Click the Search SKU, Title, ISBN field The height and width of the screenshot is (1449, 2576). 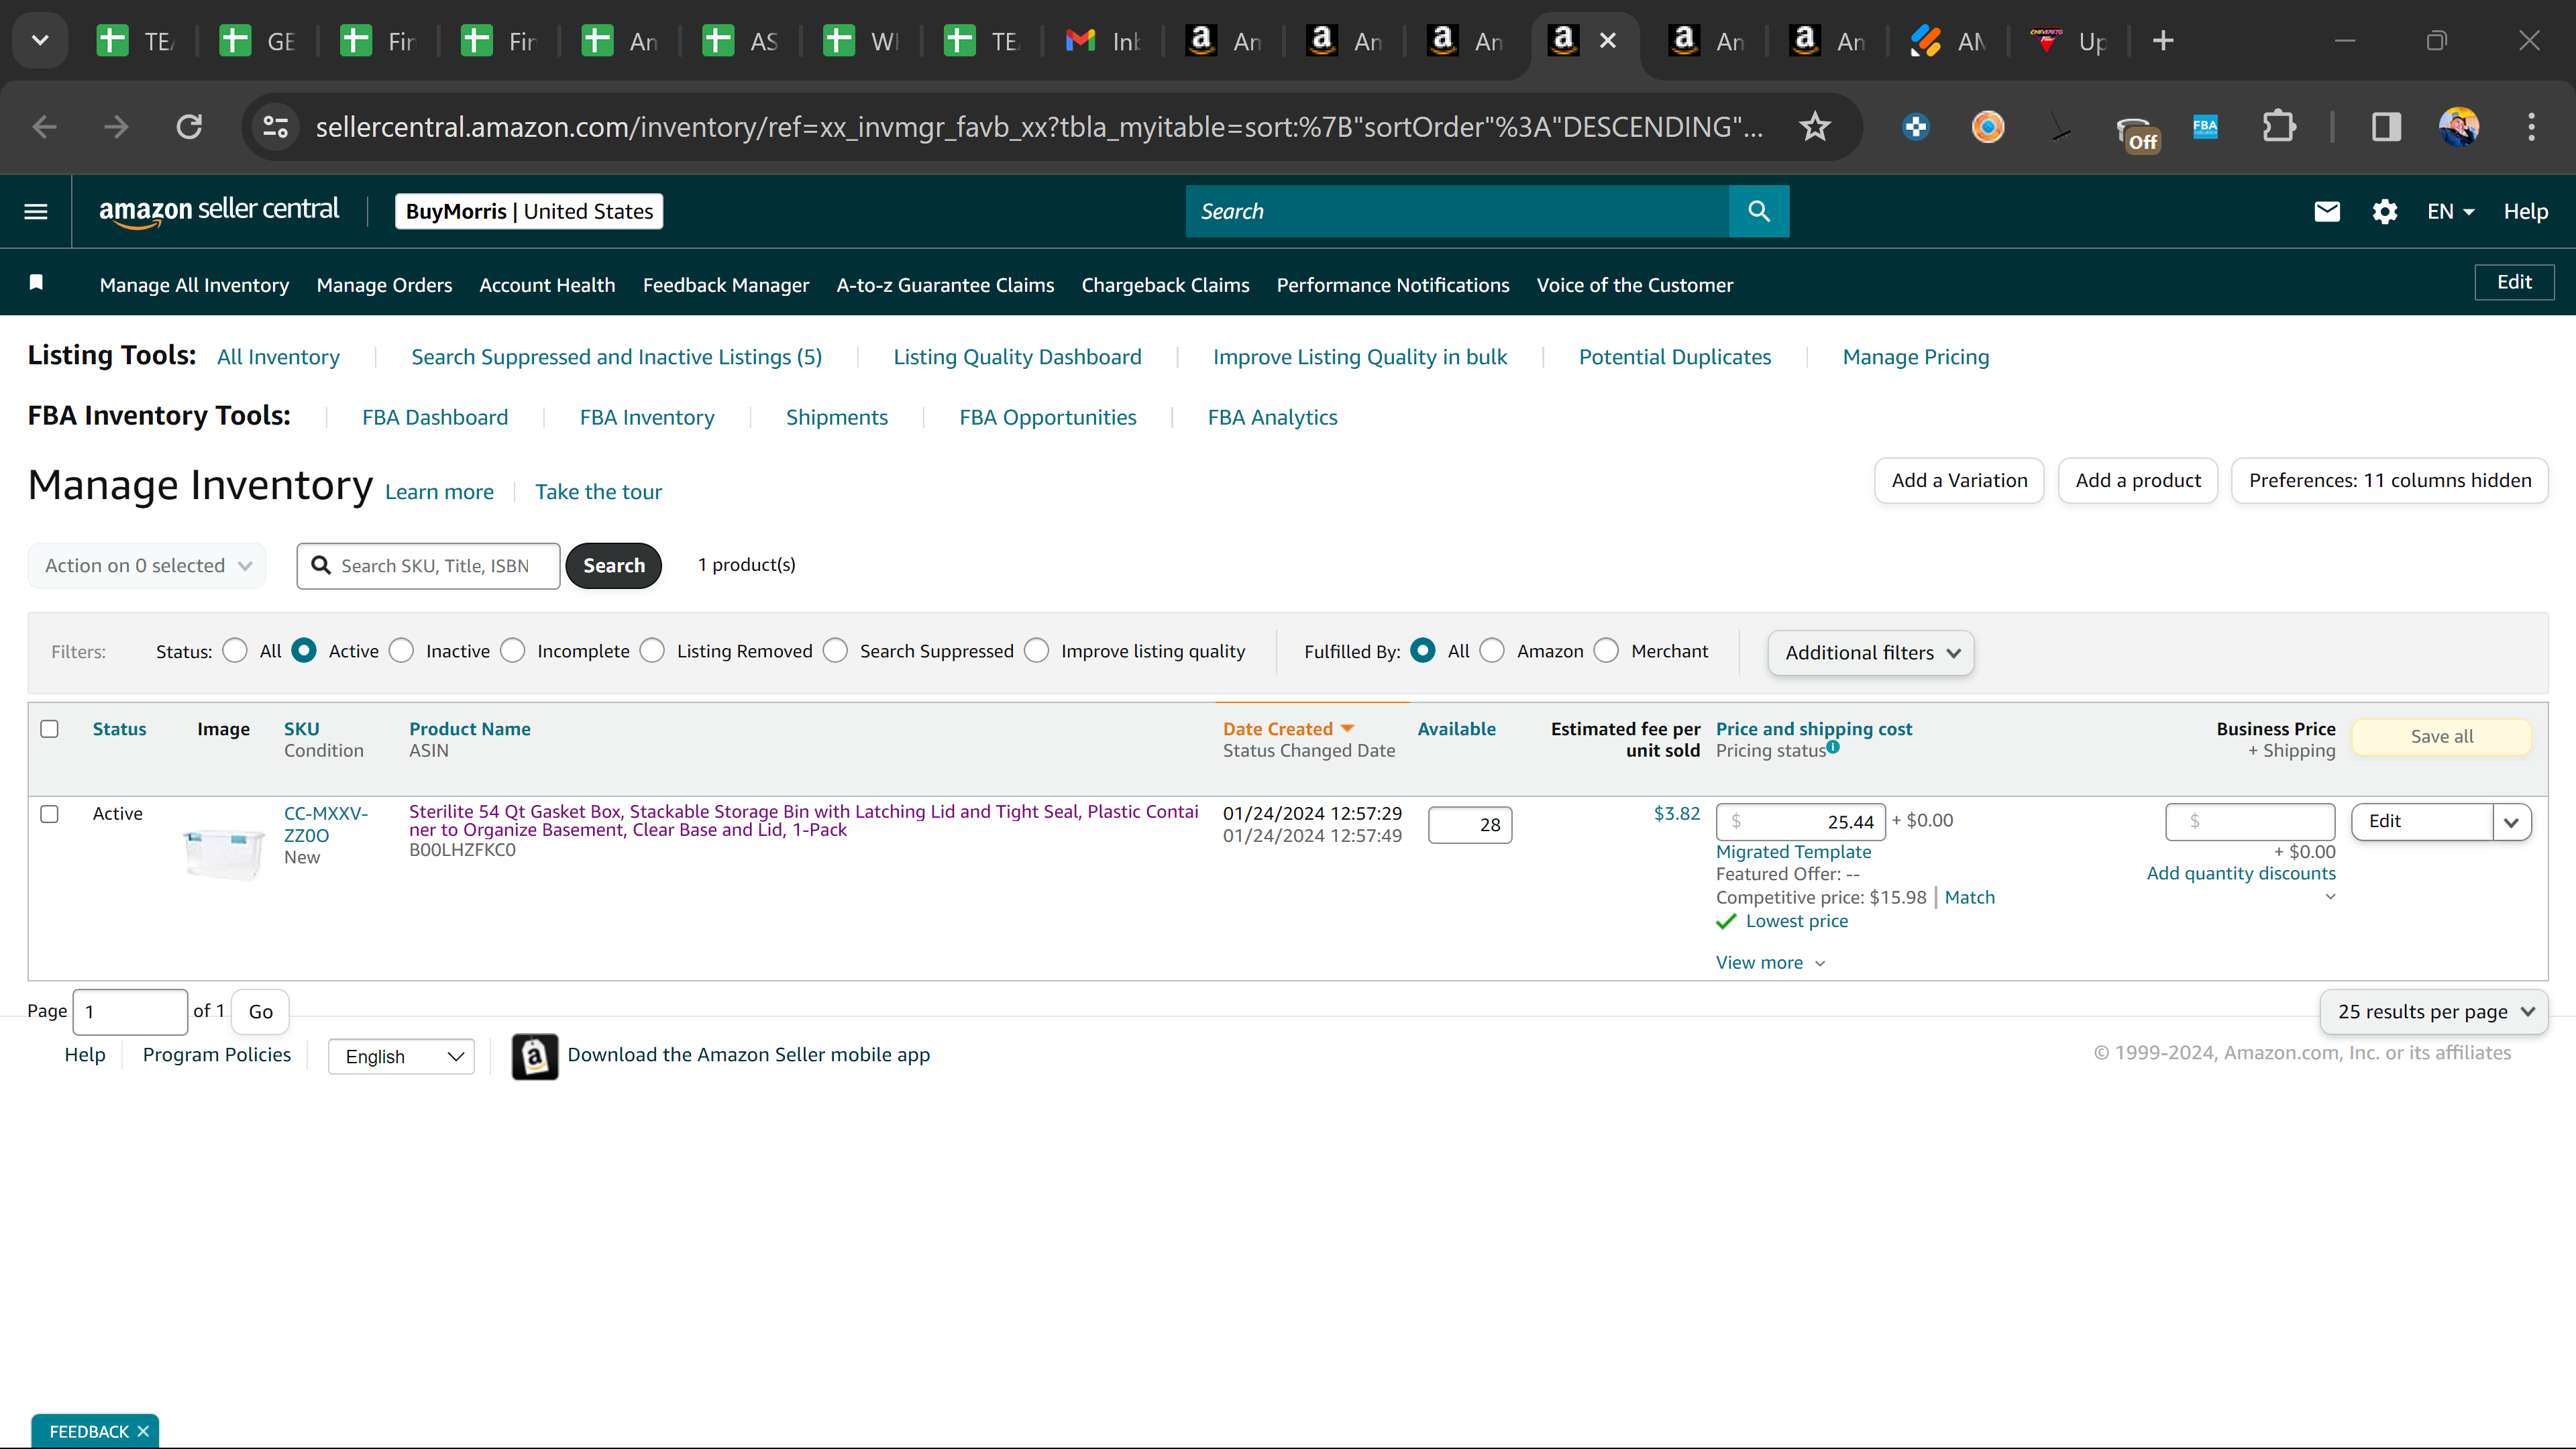click(x=428, y=566)
